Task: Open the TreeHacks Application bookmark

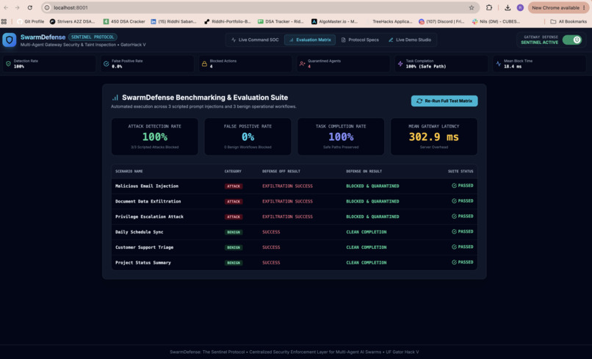Action: [389, 21]
